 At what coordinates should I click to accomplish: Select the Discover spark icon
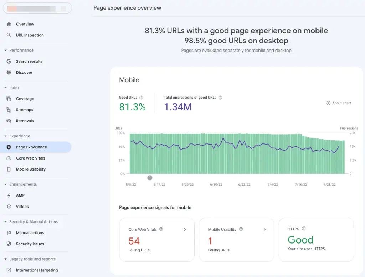9,72
